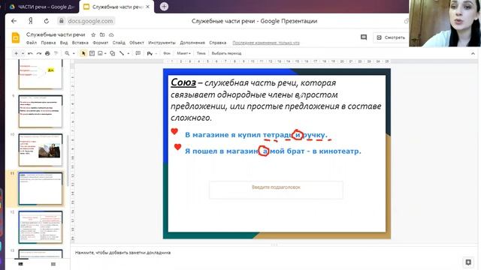Open a new browser tab
The image size is (481, 270).
164,7
